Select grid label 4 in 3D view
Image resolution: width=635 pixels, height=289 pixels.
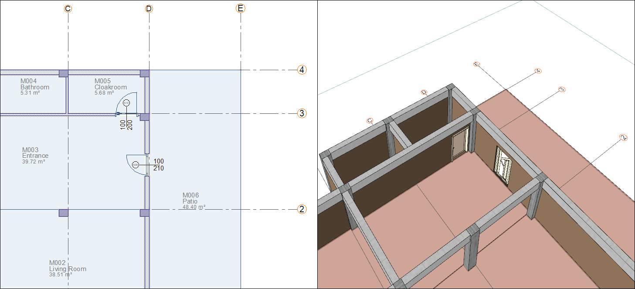[538, 70]
